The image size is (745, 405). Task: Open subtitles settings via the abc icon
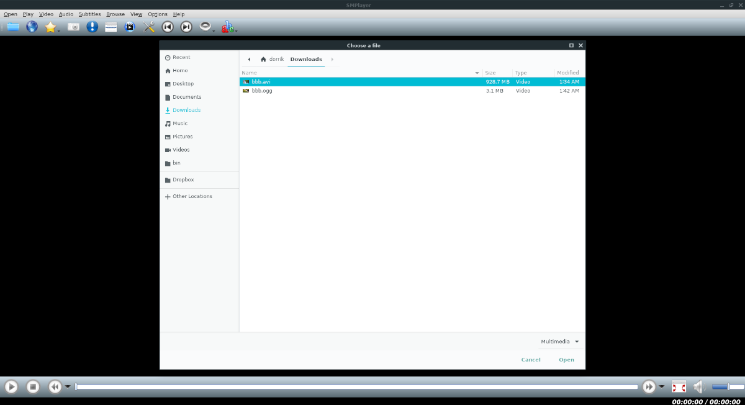[x=227, y=27]
